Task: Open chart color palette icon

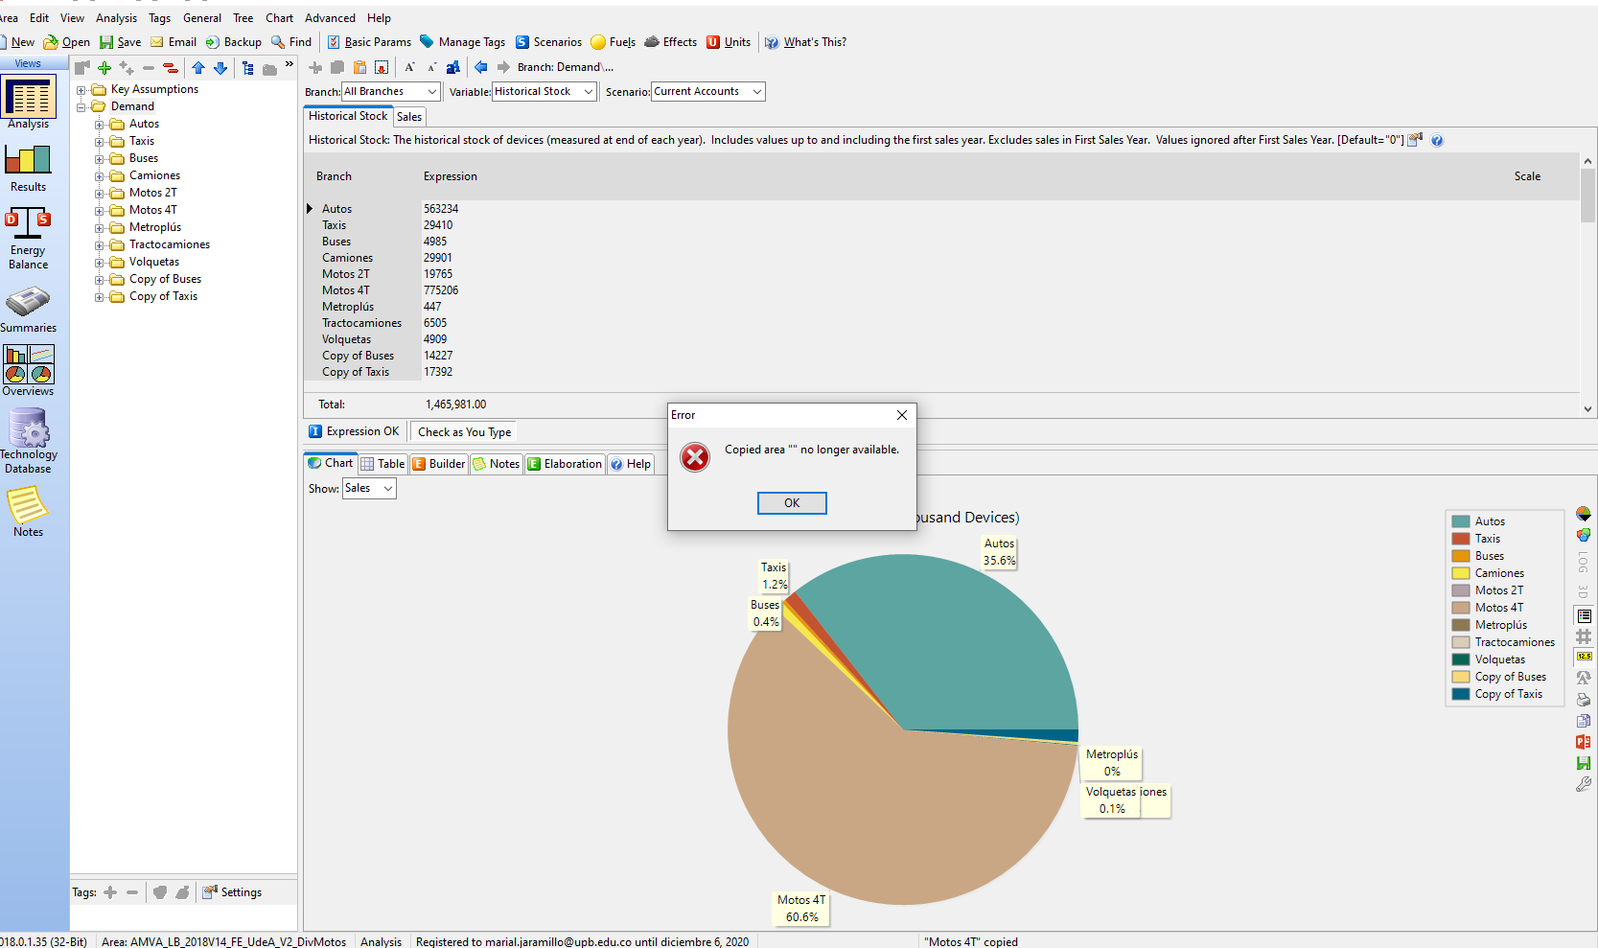Action: (1584, 535)
